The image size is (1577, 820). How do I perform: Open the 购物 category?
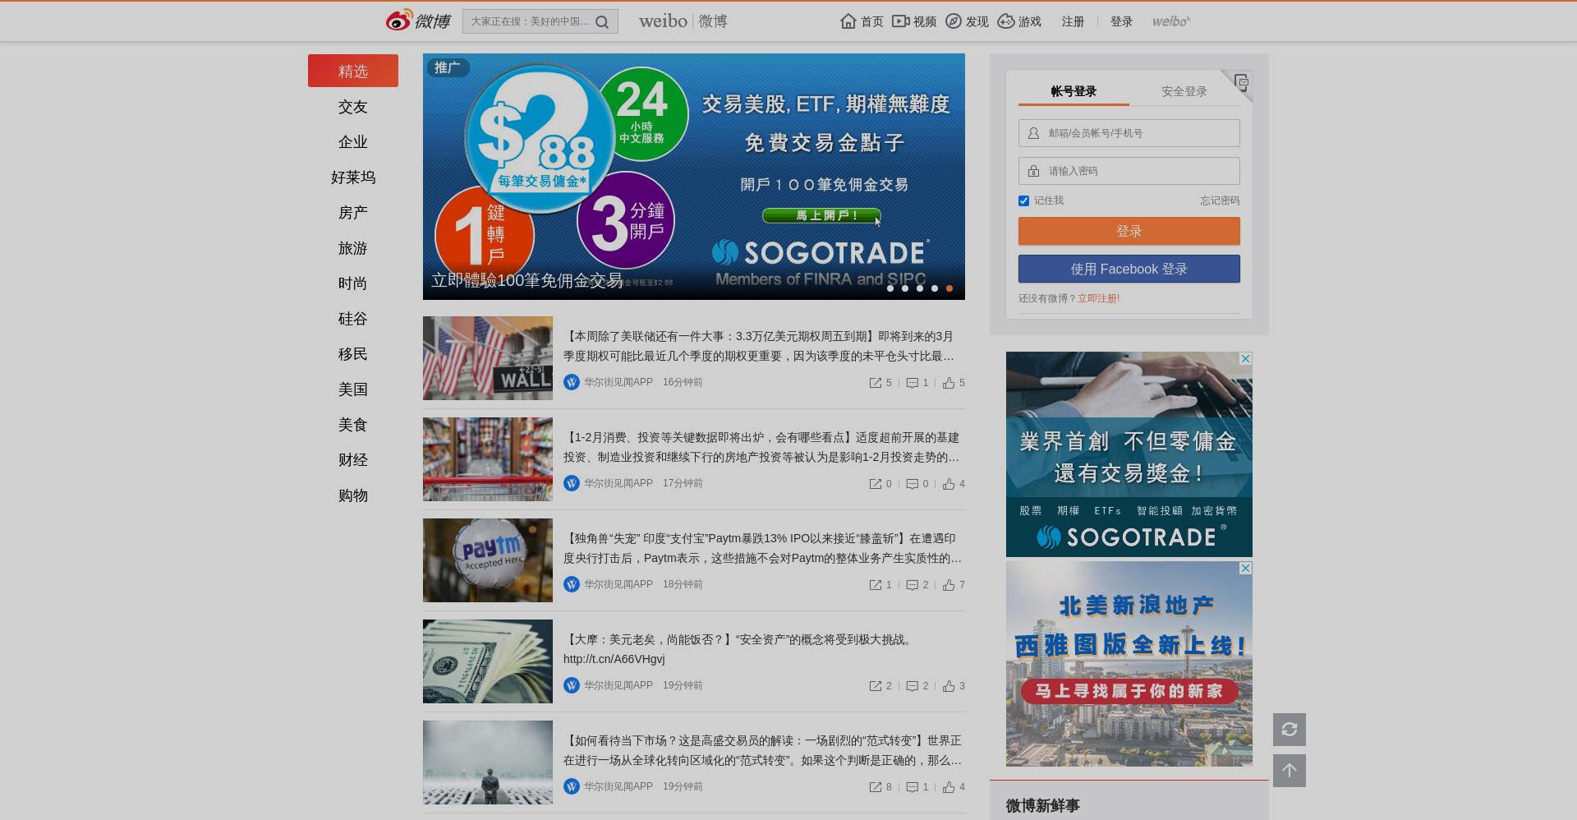353,495
